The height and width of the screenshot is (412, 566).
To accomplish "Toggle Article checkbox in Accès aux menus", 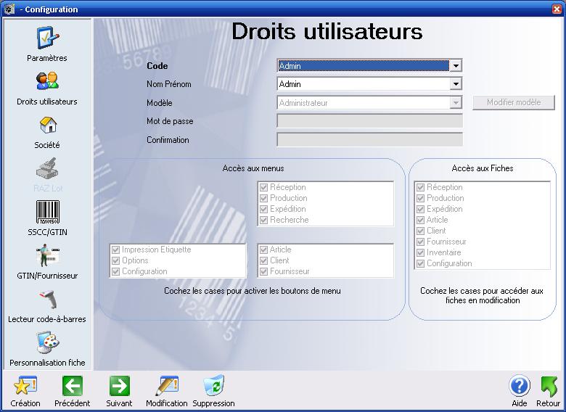I will click(263, 250).
